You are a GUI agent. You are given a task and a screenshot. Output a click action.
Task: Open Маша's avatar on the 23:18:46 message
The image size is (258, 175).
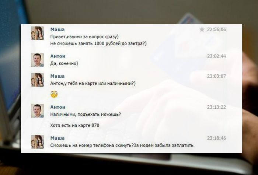tap(38, 142)
